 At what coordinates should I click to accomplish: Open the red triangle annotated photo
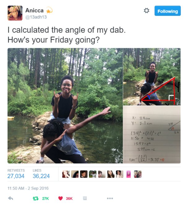[152, 77]
